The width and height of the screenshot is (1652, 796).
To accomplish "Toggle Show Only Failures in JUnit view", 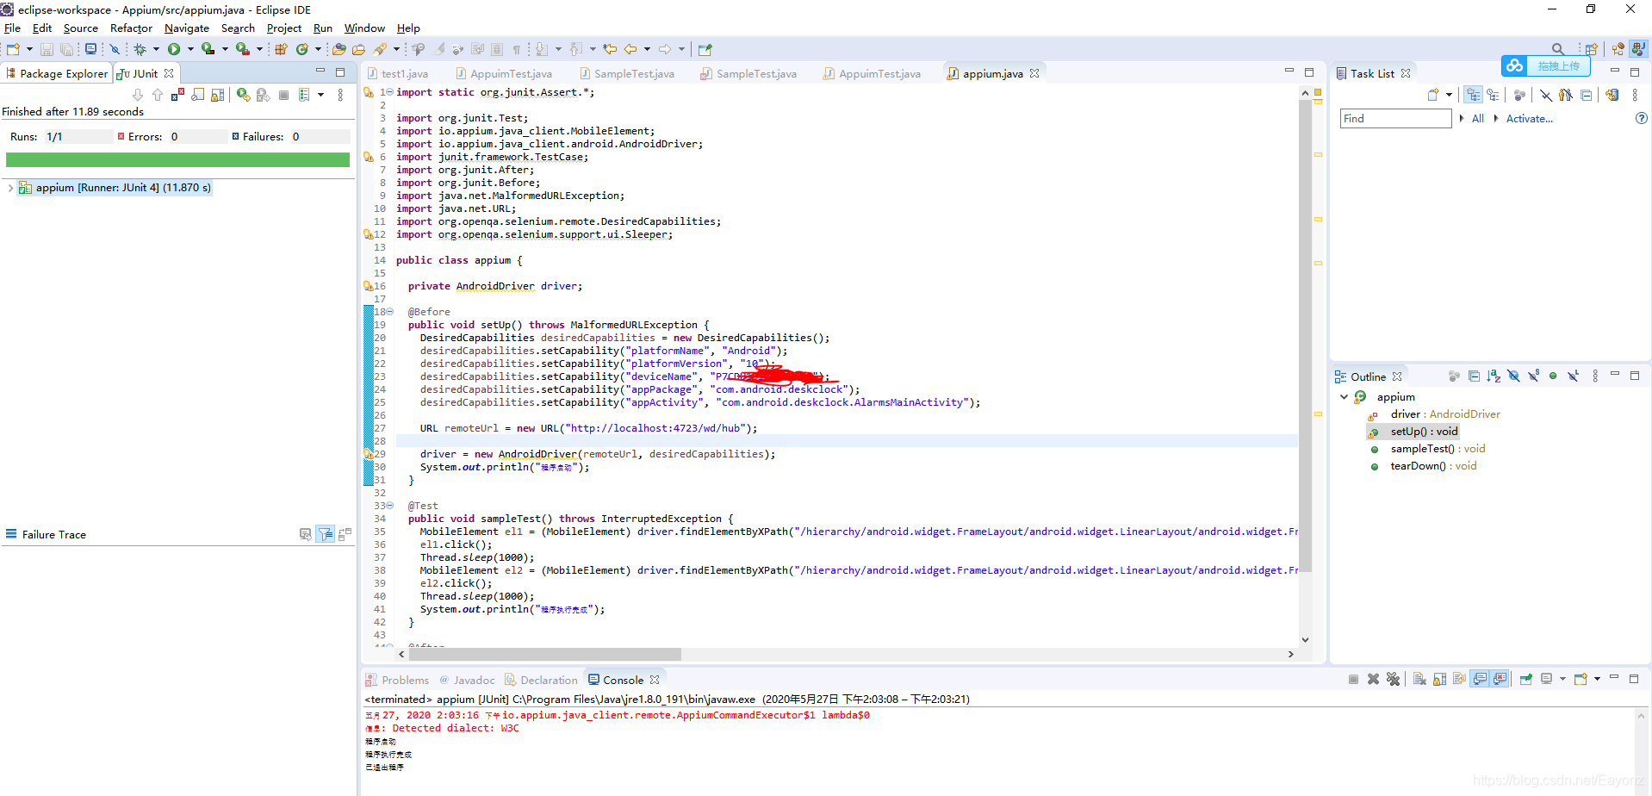I will pyautogui.click(x=178, y=95).
